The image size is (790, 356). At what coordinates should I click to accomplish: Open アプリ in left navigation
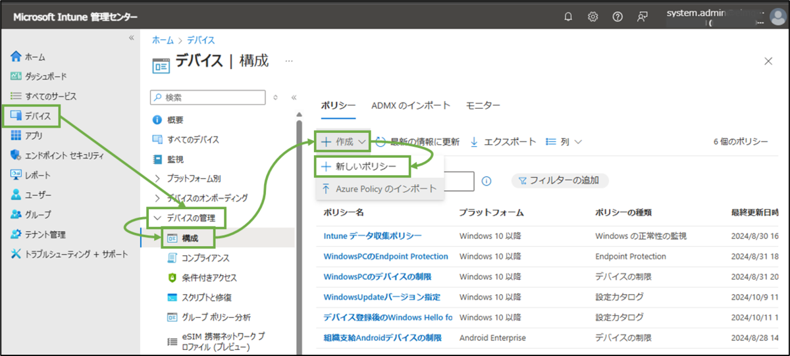tap(27, 136)
